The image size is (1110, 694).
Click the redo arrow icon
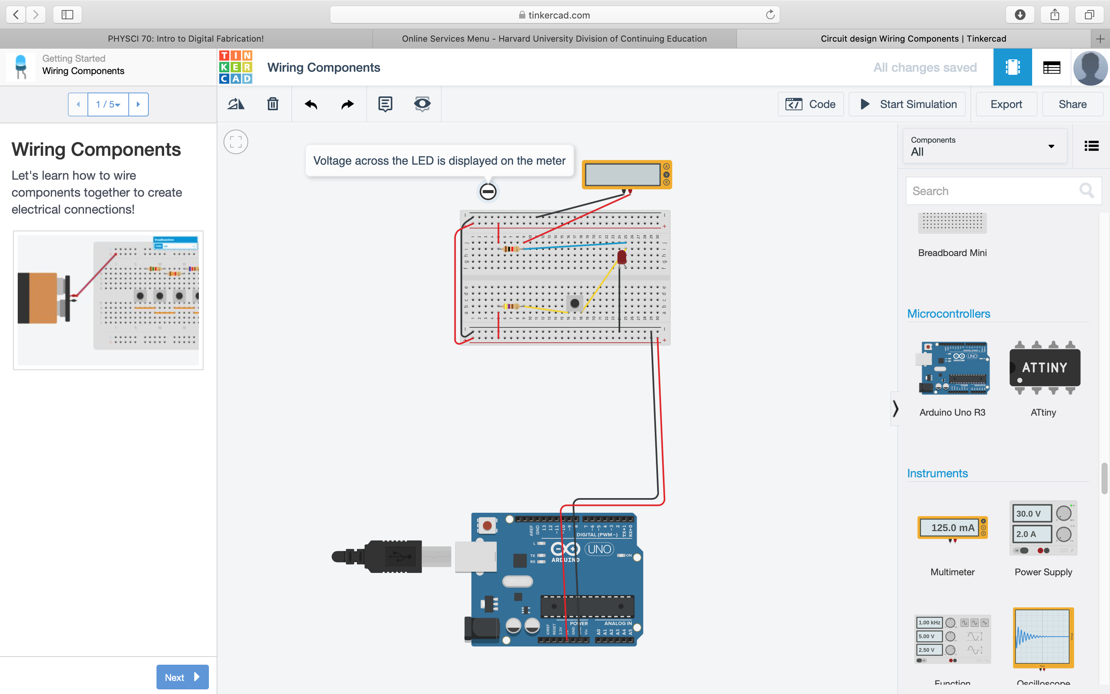pos(348,104)
